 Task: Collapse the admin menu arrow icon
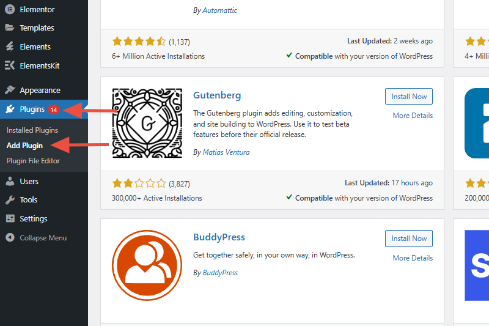(10, 237)
